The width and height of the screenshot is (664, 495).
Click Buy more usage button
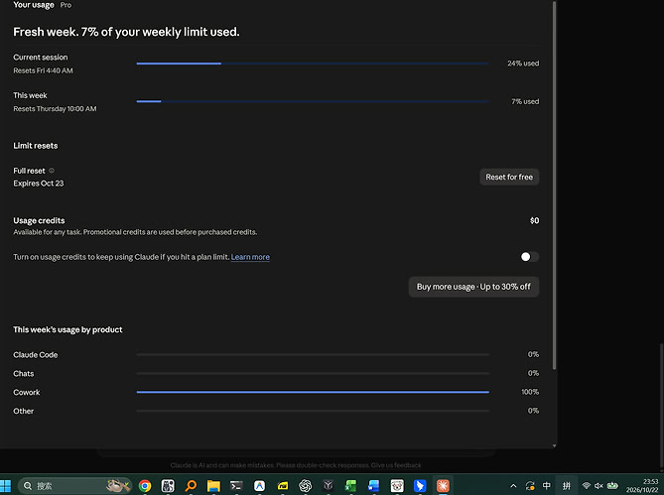[473, 287]
